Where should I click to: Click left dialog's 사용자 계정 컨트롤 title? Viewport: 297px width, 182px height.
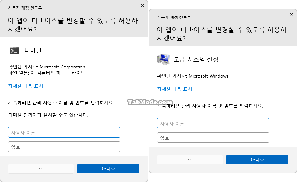tap(25, 8)
